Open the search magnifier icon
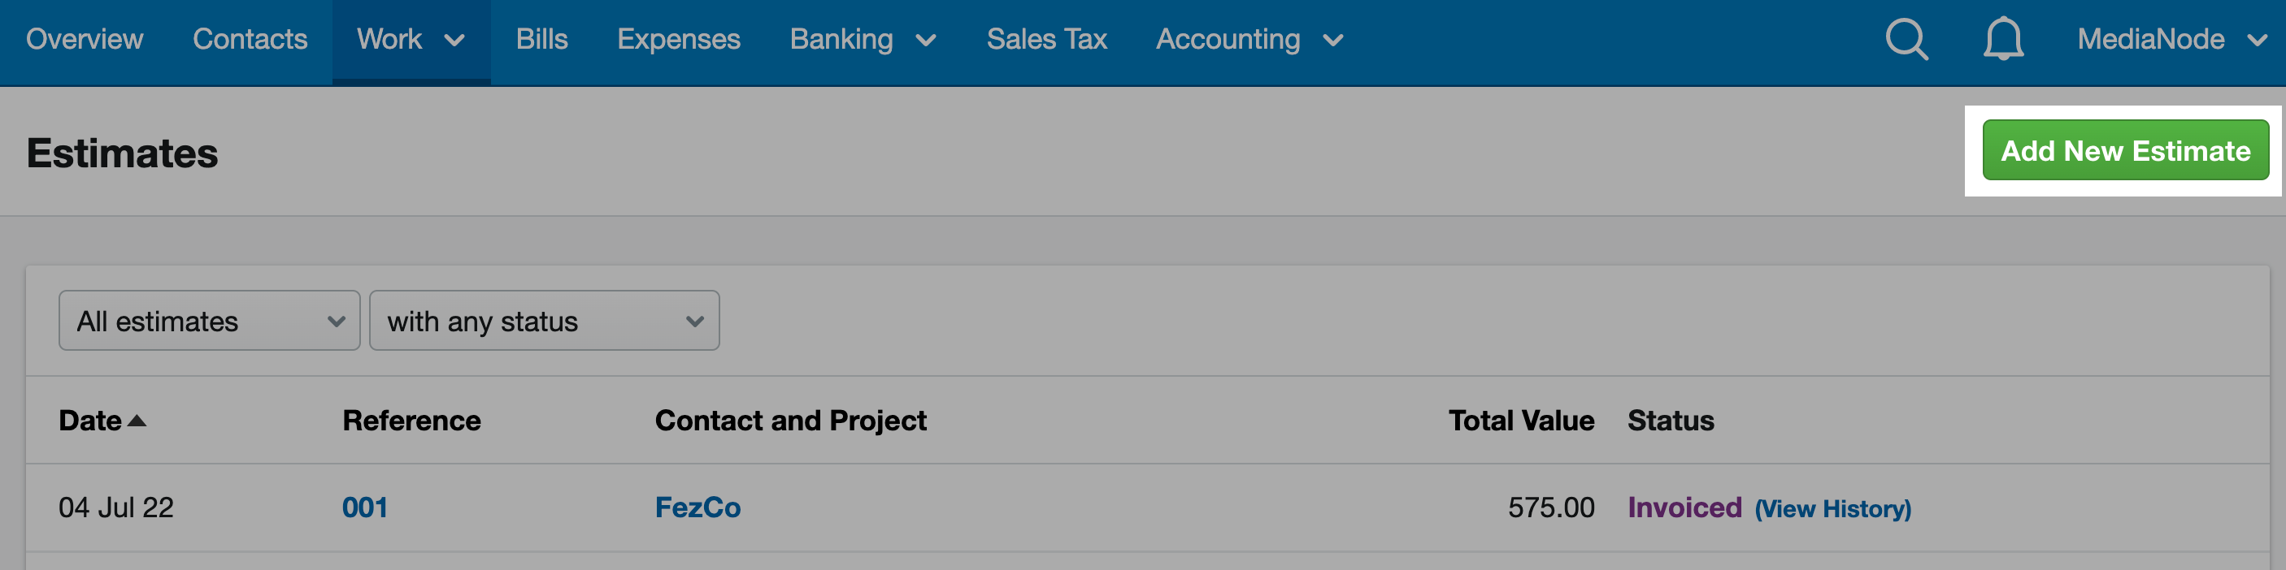This screenshot has height=570, width=2286. point(1906,39)
